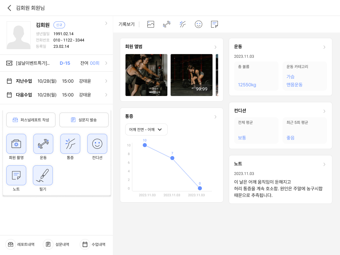Viewport: 340px width, 255px height.
Task: Tap the 통증 pain tile
Action: (x=70, y=144)
